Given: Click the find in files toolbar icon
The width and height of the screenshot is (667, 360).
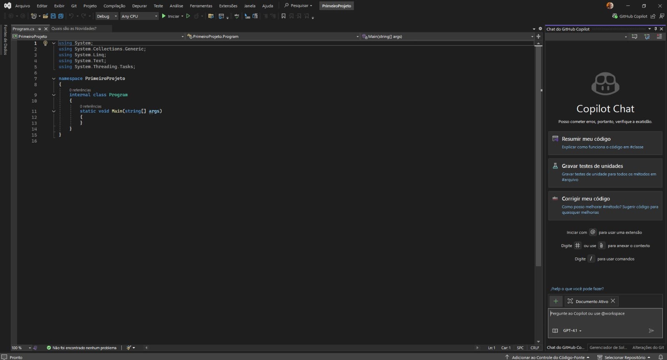Looking at the screenshot, I should (x=211, y=16).
